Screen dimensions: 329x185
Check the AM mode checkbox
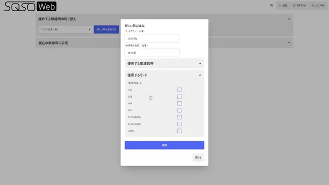(179, 103)
